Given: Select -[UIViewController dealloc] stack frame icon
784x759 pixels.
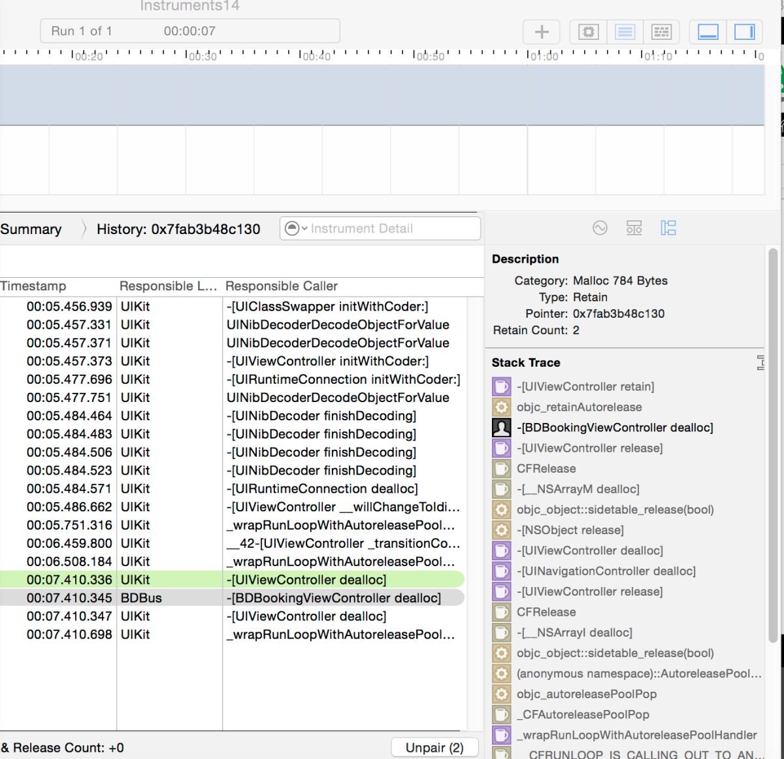Looking at the screenshot, I should tap(501, 550).
